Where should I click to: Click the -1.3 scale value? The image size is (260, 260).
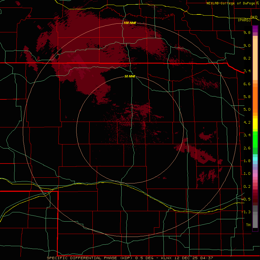[246, 212]
